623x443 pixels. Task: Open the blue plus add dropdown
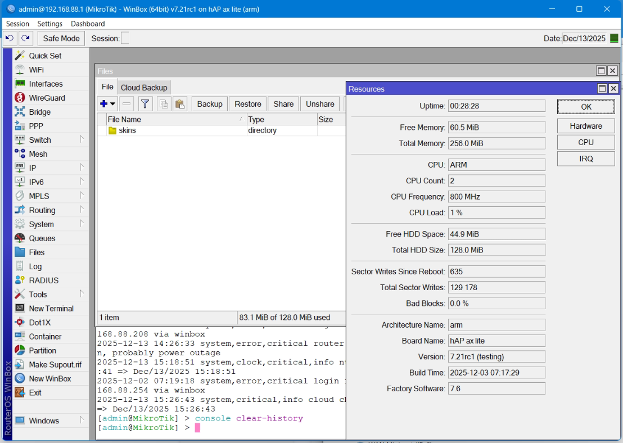click(x=107, y=104)
